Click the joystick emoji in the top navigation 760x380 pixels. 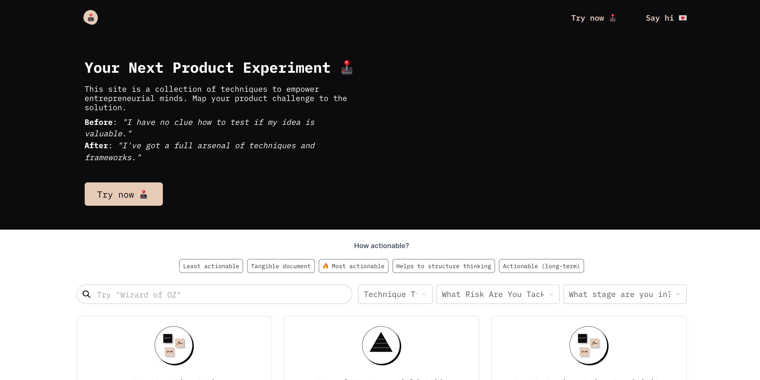pos(613,18)
